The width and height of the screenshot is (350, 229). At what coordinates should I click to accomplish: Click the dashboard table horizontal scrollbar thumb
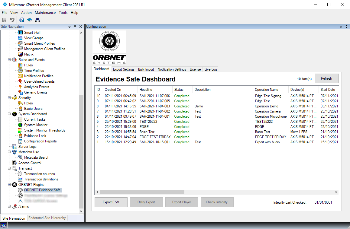142,192
